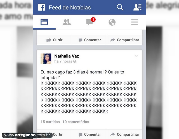Switch to the News Feed tab icon

(x=44, y=22)
